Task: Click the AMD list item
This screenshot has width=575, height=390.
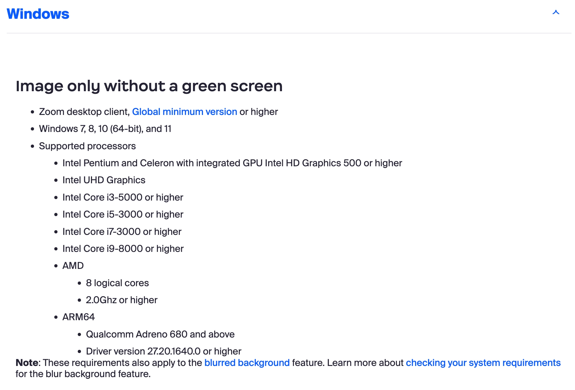Action: pos(73,266)
